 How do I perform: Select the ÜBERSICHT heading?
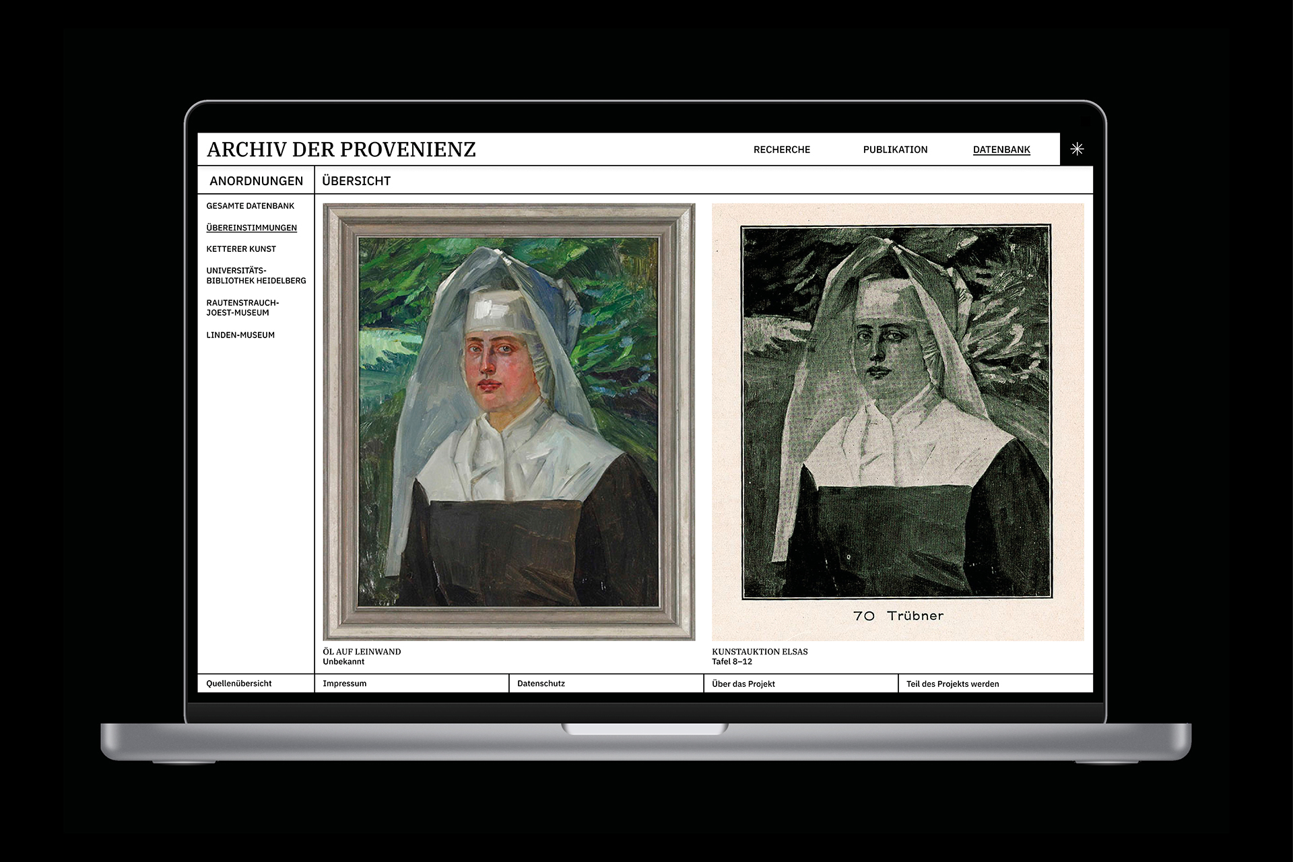click(x=356, y=181)
